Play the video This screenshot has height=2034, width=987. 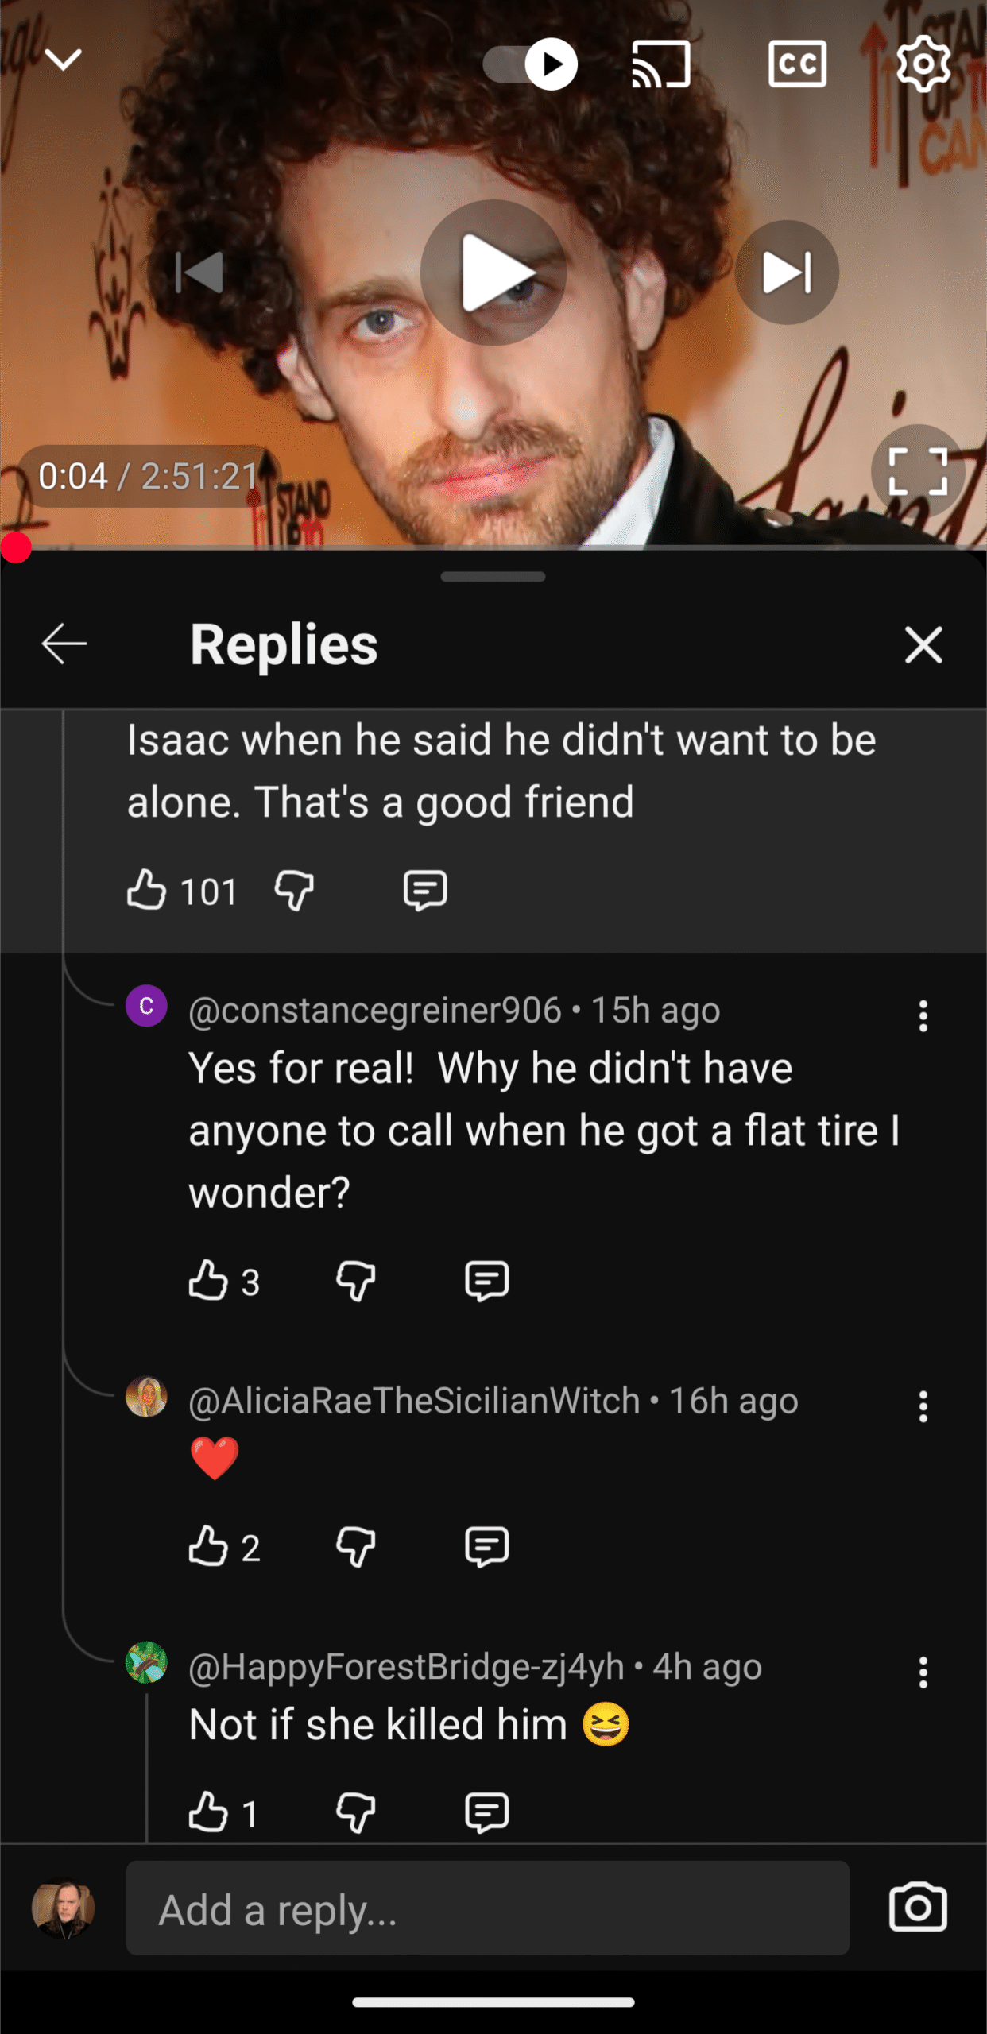[x=493, y=273]
